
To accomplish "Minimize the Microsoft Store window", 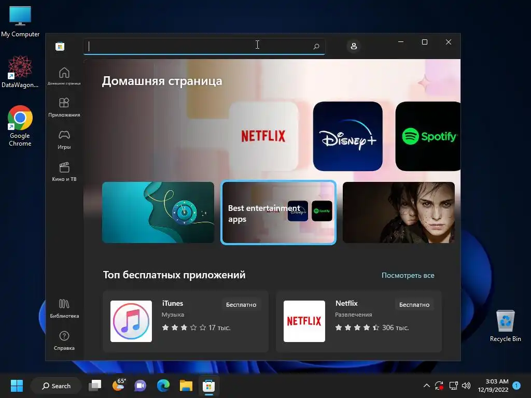I will point(401,42).
